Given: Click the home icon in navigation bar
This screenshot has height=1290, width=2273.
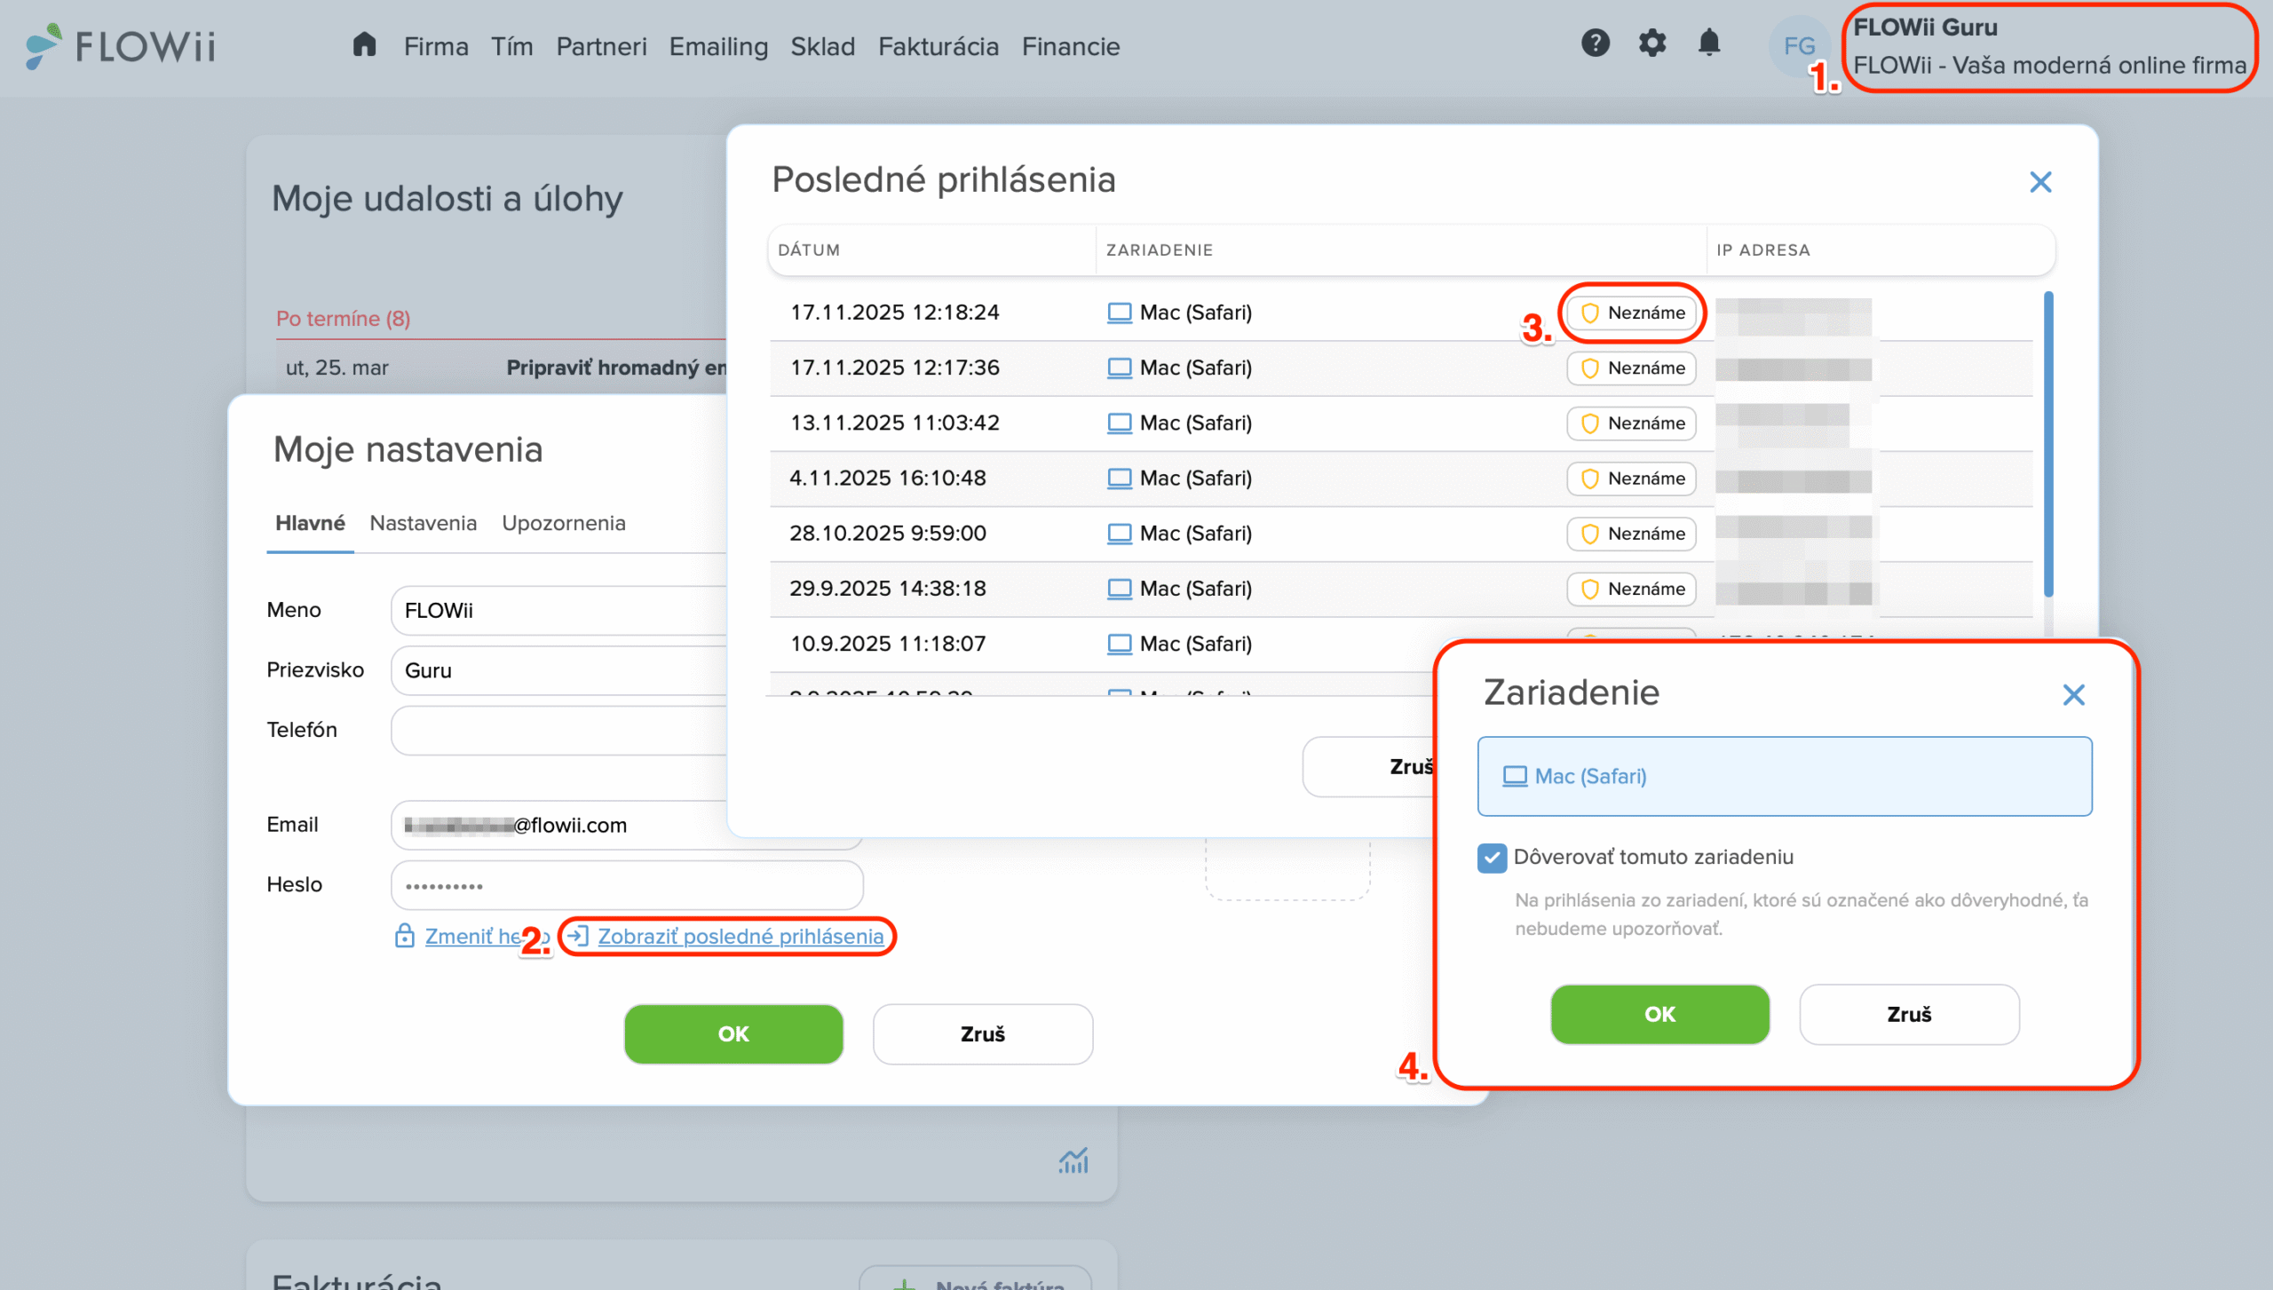Looking at the screenshot, I should 364,44.
